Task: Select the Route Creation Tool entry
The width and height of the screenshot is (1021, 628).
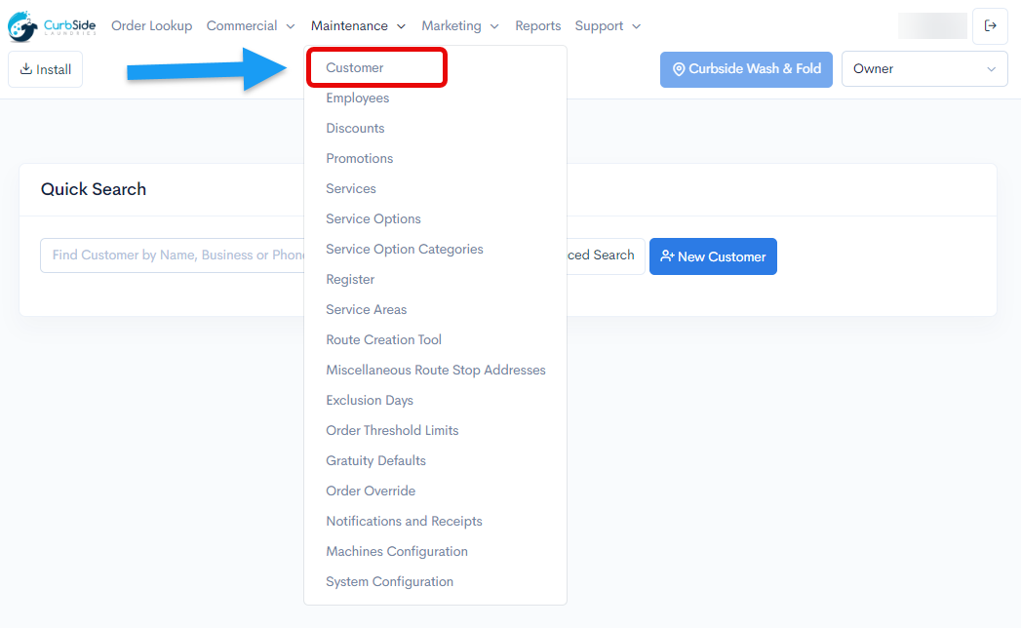Action: pyautogui.click(x=383, y=340)
